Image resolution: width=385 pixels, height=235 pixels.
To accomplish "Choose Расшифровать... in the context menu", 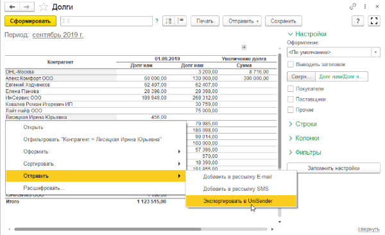I will pyautogui.click(x=96, y=188).
